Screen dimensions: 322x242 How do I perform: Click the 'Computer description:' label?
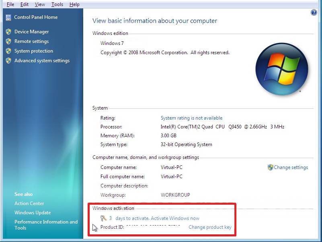tap(124, 186)
